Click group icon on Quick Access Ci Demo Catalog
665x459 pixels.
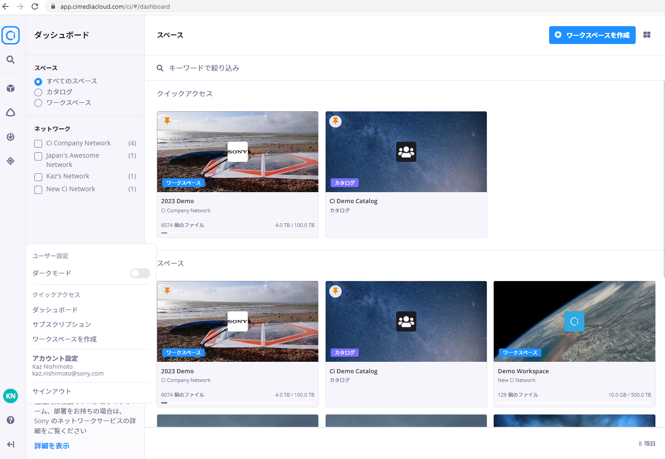(x=406, y=152)
